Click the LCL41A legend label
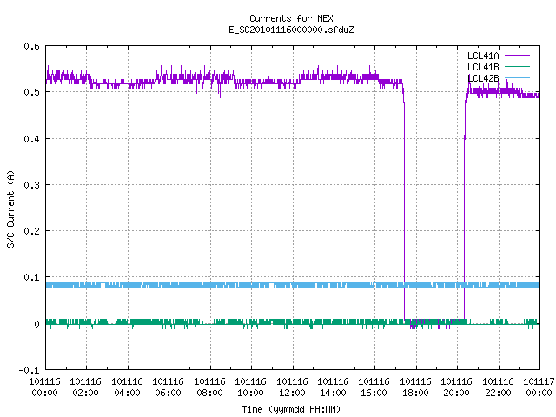The width and height of the screenshot is (556, 417). [483, 56]
